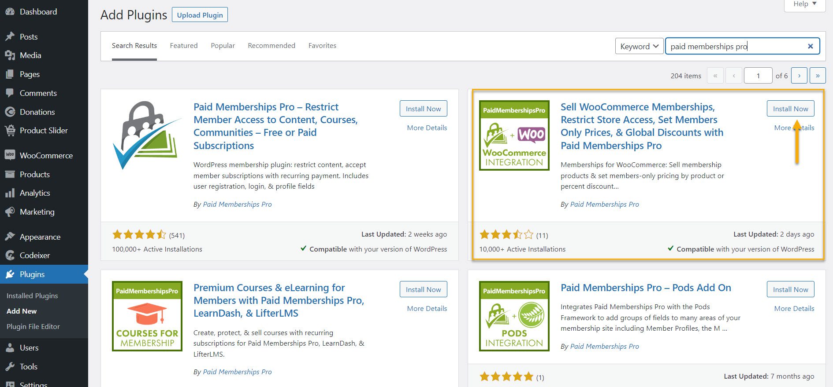
Task: Click author link under WooCommerce Memberships plugin
Action: tap(604, 204)
